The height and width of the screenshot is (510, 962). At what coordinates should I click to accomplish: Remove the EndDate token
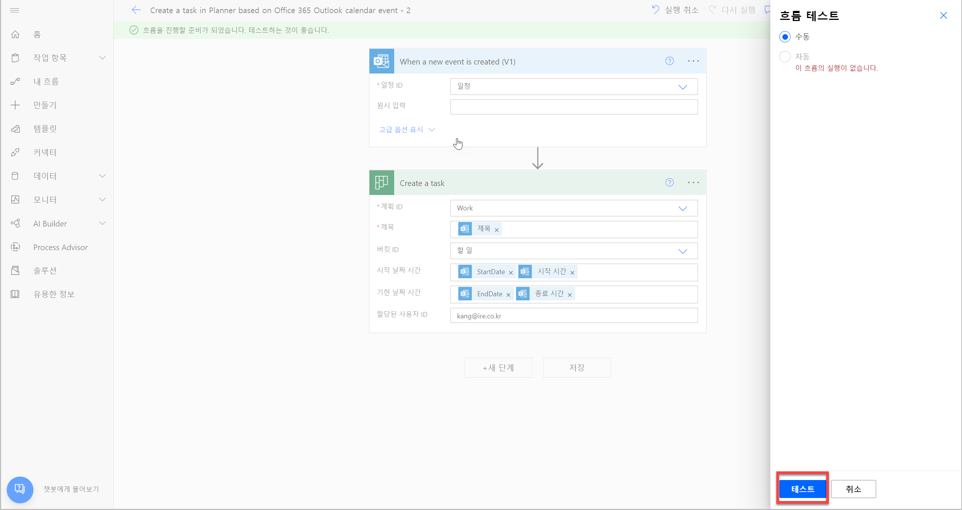coord(508,295)
